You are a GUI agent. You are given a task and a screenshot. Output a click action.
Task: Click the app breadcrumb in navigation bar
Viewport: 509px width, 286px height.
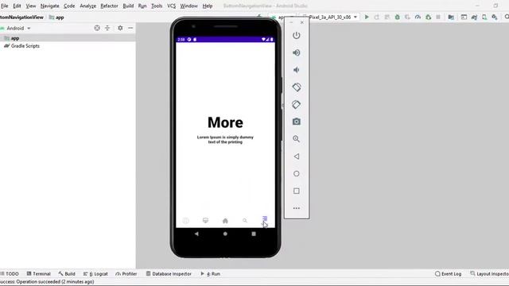click(x=56, y=17)
